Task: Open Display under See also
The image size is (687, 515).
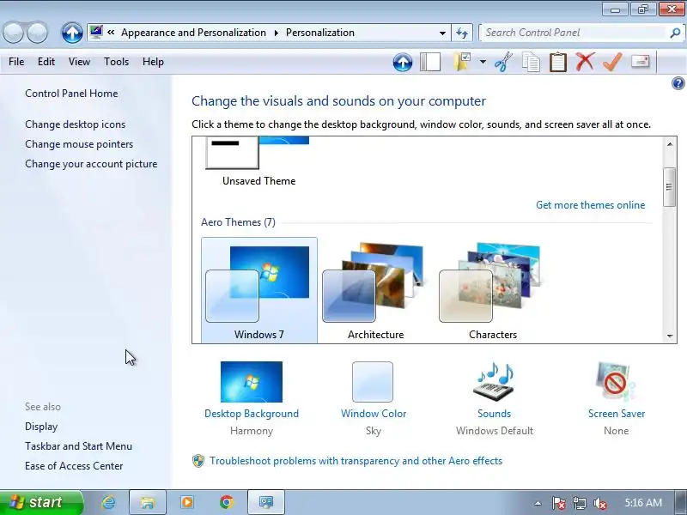Action: pyautogui.click(x=41, y=427)
